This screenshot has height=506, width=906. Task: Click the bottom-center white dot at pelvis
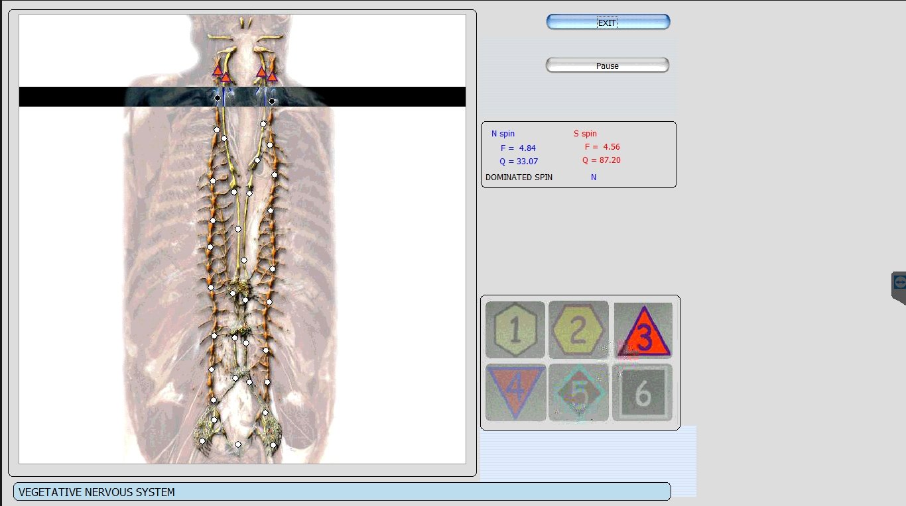pos(238,444)
